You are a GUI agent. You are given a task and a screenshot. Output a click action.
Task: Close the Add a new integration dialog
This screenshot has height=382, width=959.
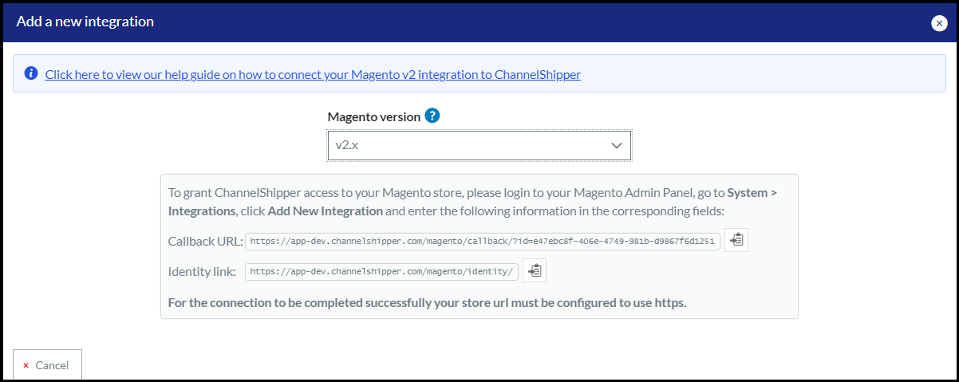[x=939, y=23]
